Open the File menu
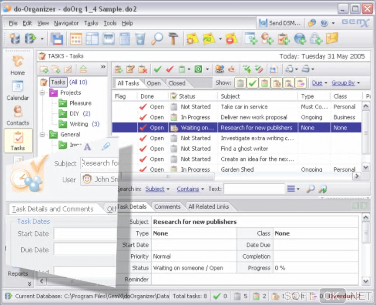The width and height of the screenshot is (376, 305). coord(13,23)
